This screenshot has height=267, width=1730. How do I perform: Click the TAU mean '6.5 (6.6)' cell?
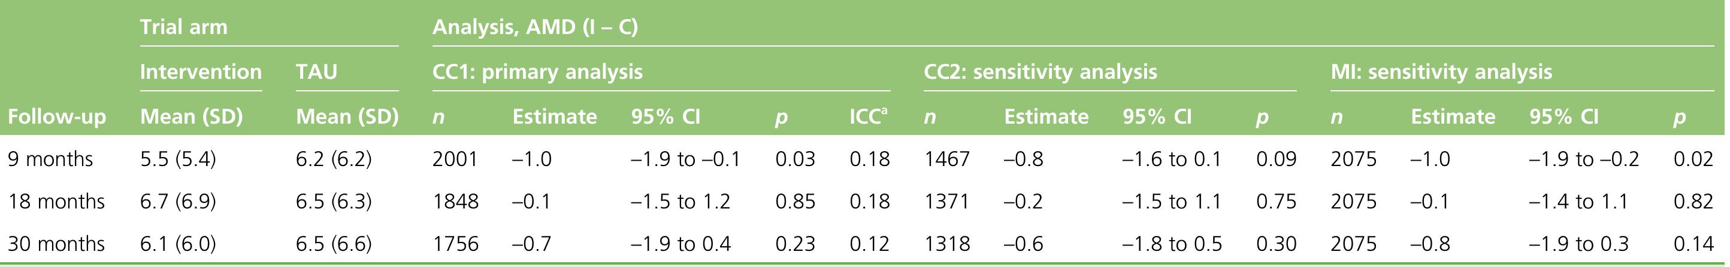(334, 244)
